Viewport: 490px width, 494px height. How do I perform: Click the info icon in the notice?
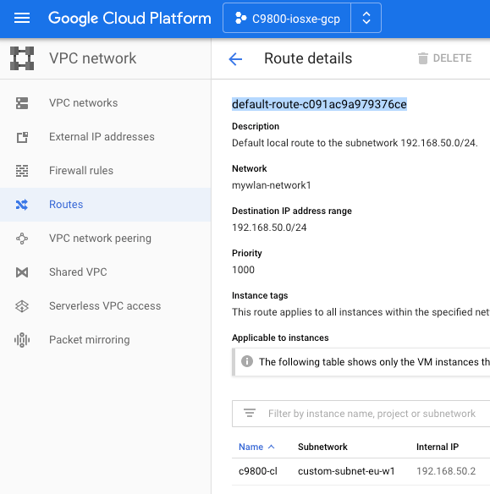coord(247,361)
